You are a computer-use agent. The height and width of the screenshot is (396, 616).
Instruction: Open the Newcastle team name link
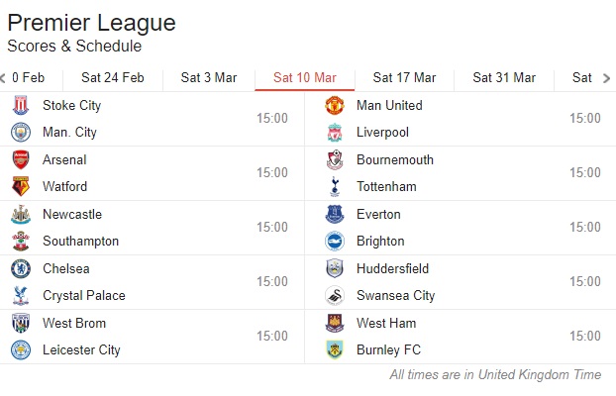(x=72, y=215)
